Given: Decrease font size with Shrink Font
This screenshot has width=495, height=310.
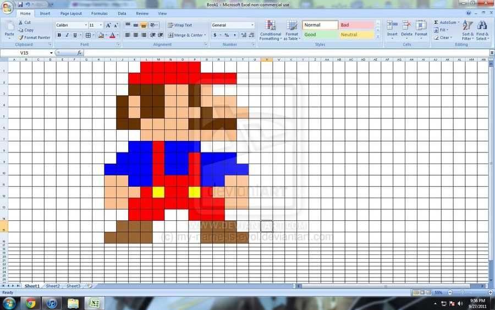Looking at the screenshot, I should click(116, 25).
